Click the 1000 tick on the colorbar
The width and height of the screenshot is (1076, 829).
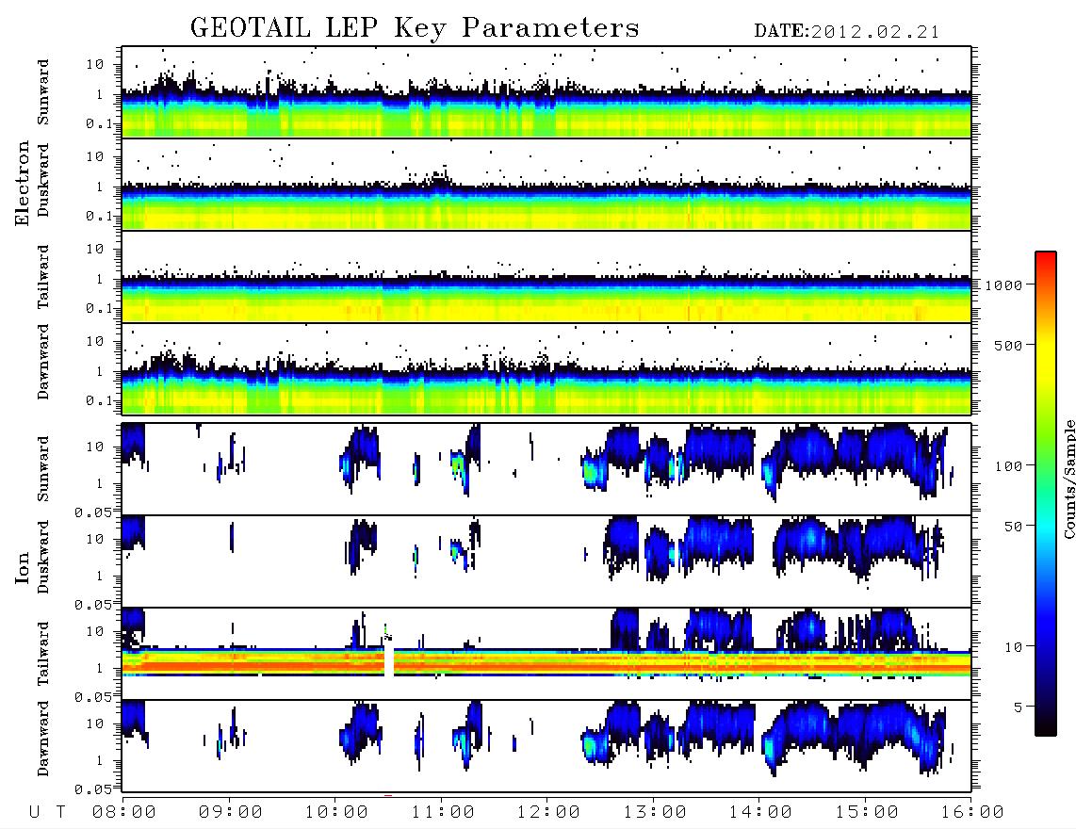pos(1003,285)
